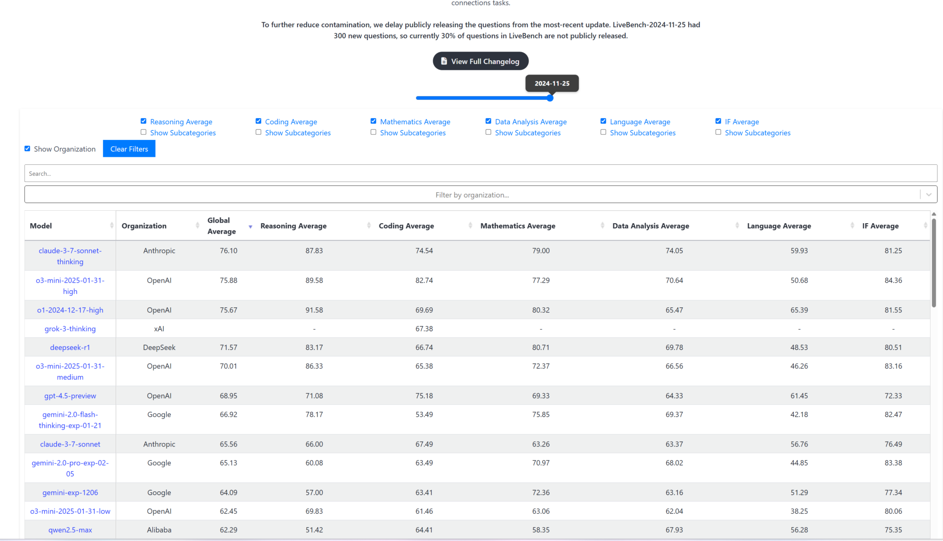943x541 pixels.
Task: Sort using the IF Average column arrows
Action: (925, 225)
